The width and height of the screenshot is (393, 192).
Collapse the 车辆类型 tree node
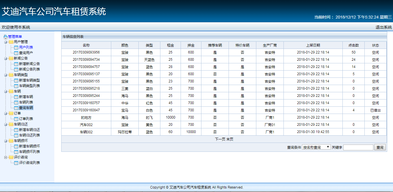pyautogui.click(x=6, y=75)
